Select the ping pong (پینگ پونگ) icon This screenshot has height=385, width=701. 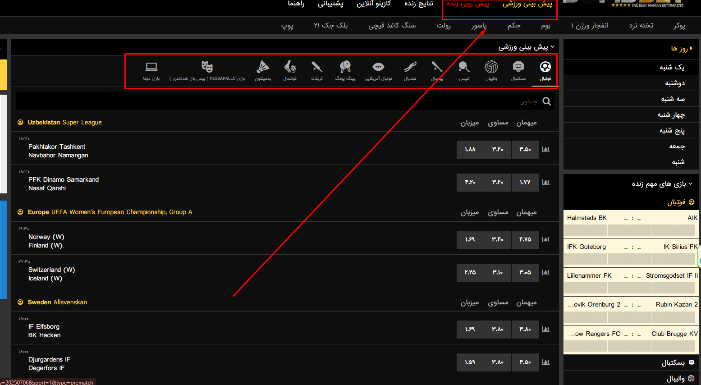click(x=345, y=67)
